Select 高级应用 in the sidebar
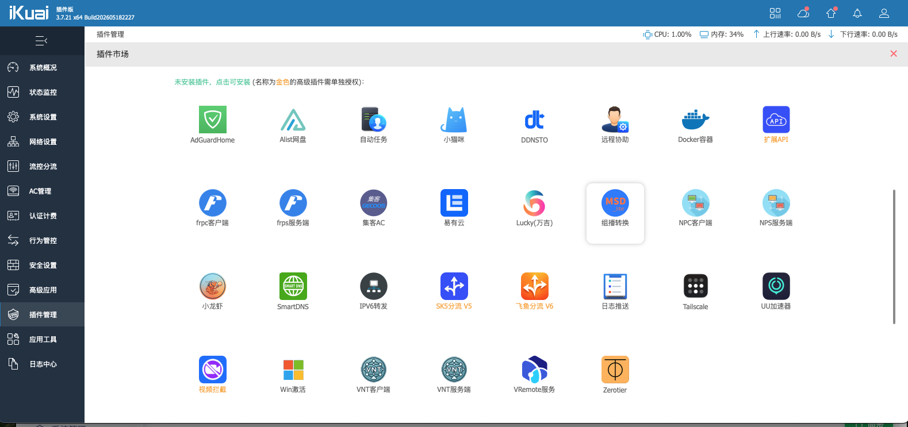Image resolution: width=908 pixels, height=427 pixels. 42,290
